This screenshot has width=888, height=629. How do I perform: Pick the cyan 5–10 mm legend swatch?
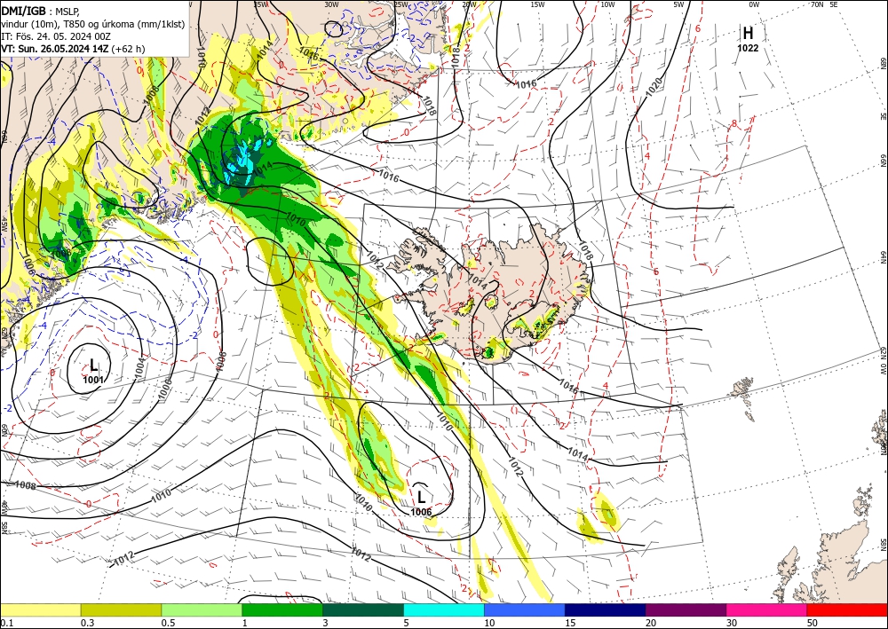[x=444, y=609]
